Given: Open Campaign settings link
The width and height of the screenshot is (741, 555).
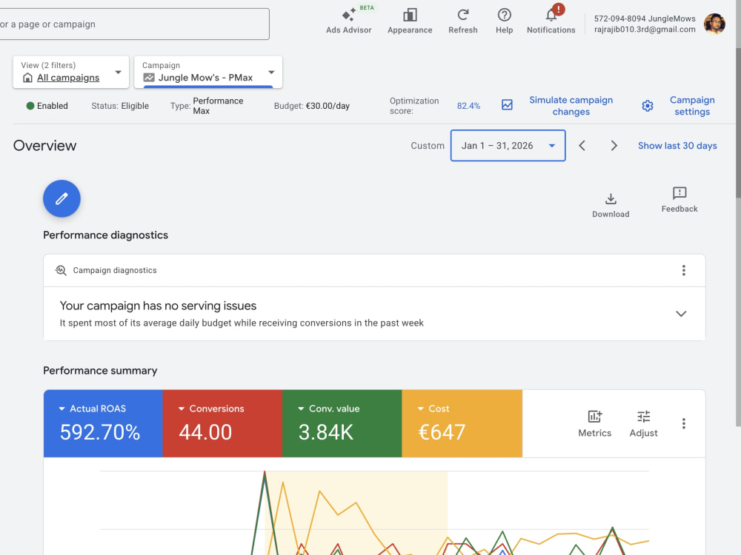Looking at the screenshot, I should (692, 106).
